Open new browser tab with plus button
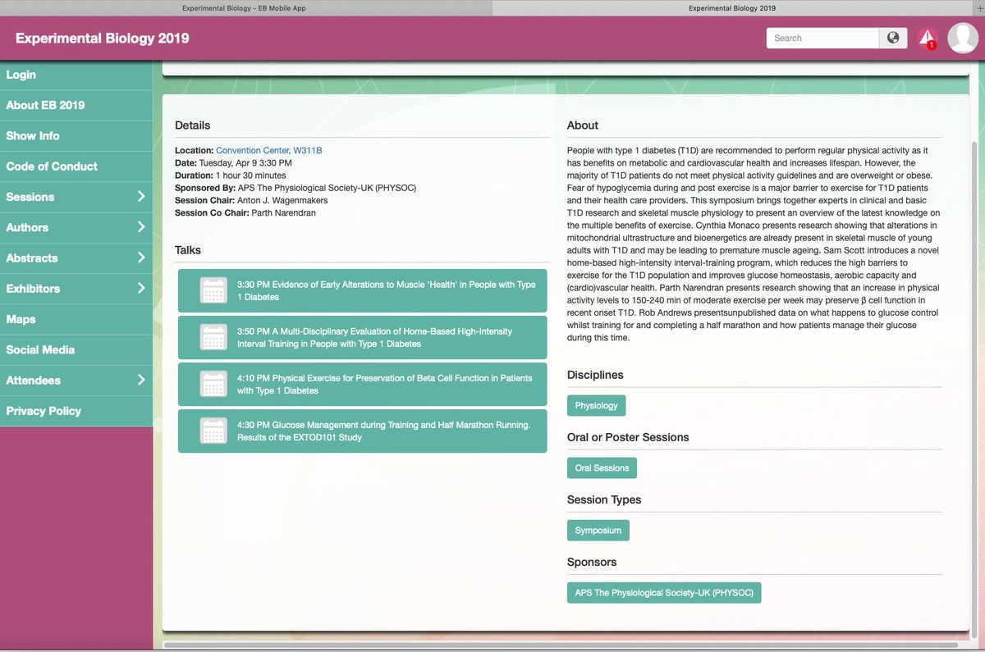 pos(979,7)
